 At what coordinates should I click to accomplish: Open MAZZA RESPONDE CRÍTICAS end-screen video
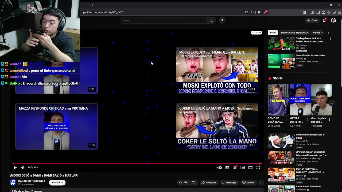pos(57,126)
